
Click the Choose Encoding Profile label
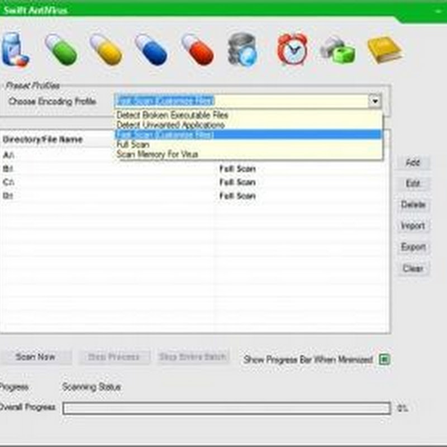52,101
